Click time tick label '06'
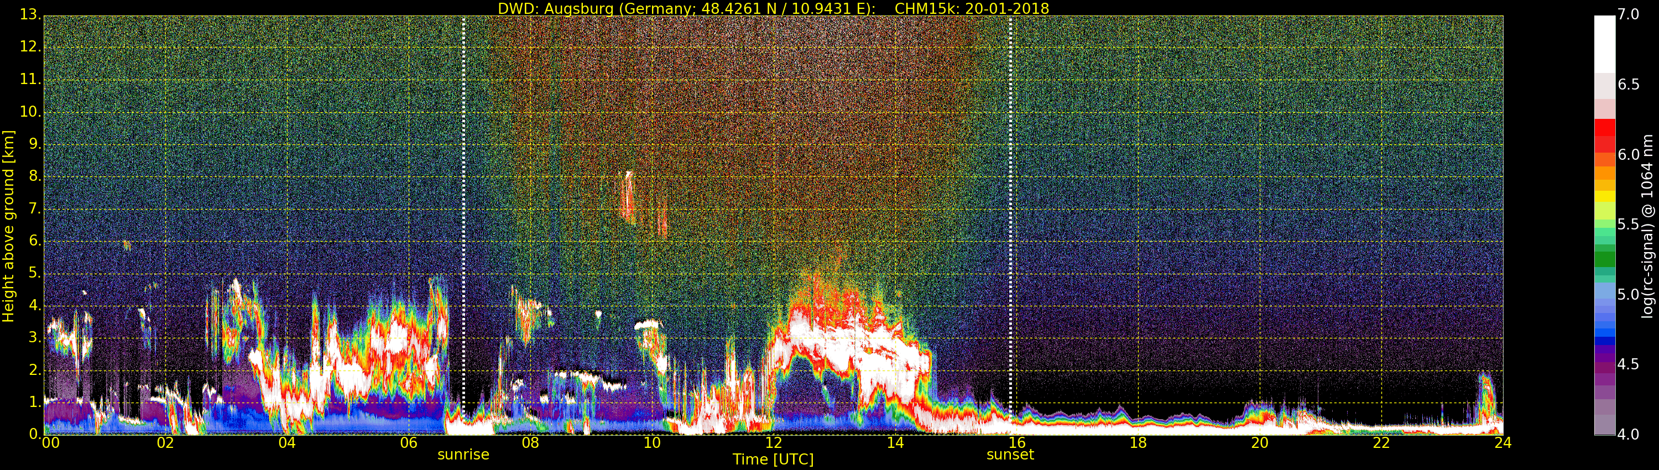This screenshot has width=1659, height=470. [409, 442]
